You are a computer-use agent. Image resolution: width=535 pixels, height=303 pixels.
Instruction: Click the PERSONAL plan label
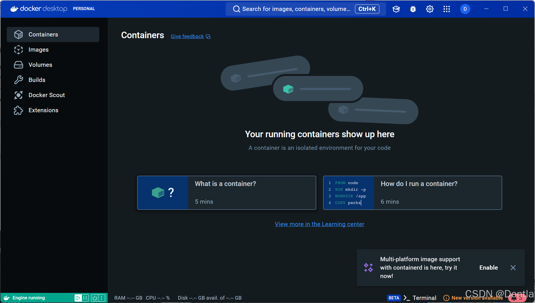coord(84,9)
